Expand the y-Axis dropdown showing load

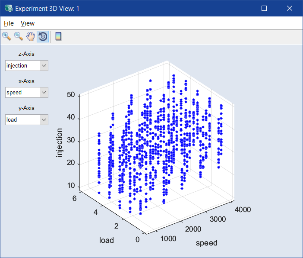[44, 119]
